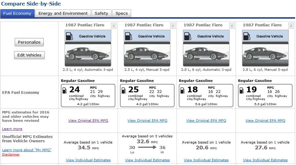Remove the 2.8 L Manual 5-spd Fiero
Image resolution: width=296 pixels, height=165 pixels.
coord(291,26)
